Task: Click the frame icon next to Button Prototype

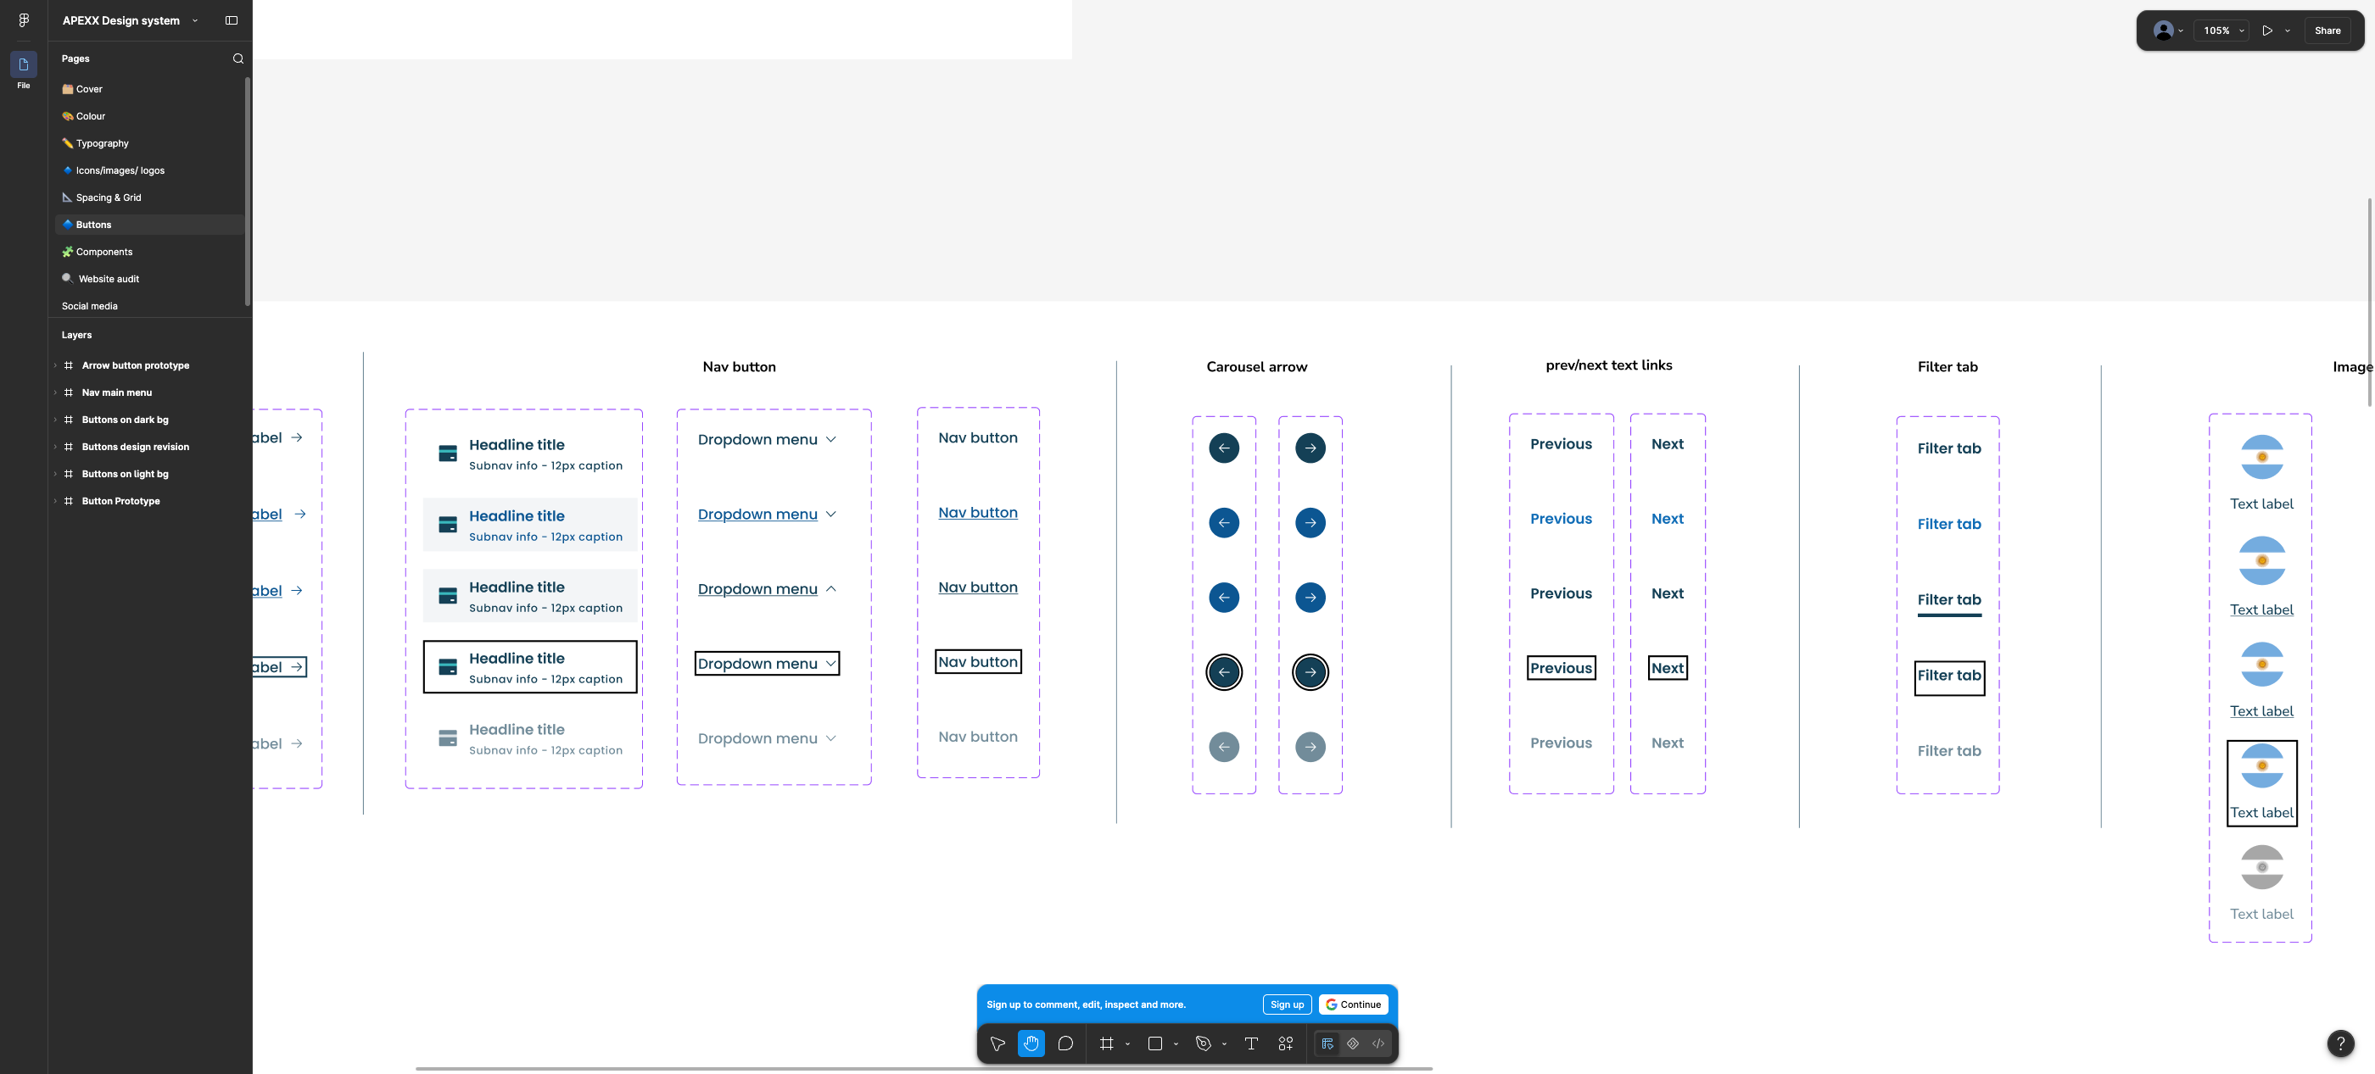Action: coord(68,501)
